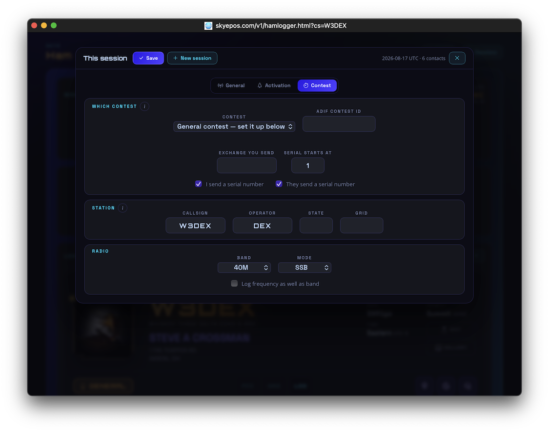This screenshot has width=549, height=432.
Task: Click the 2026-08-17 UTC · 6 contacts text
Action: 413,59
